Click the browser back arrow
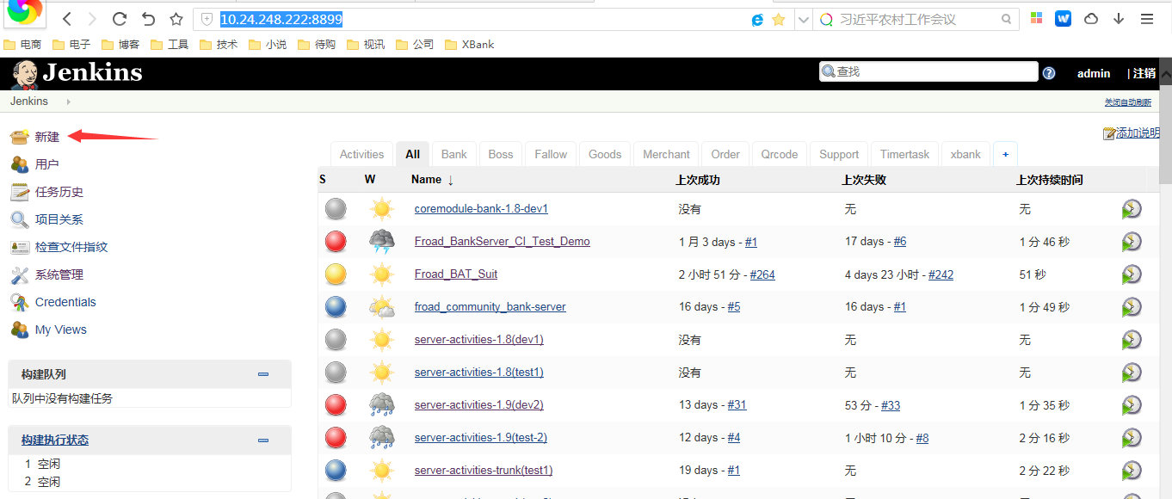Viewport: 1172px width, 499px height. pos(67,19)
